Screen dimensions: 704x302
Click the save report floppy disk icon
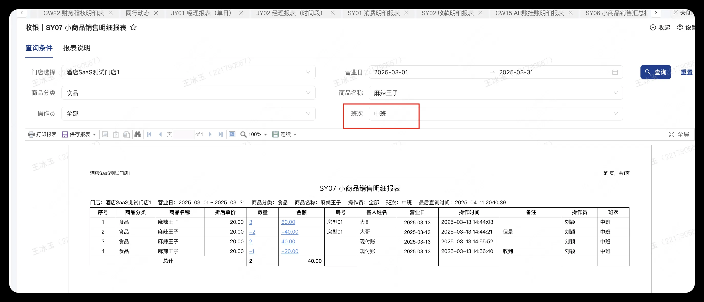tap(65, 134)
